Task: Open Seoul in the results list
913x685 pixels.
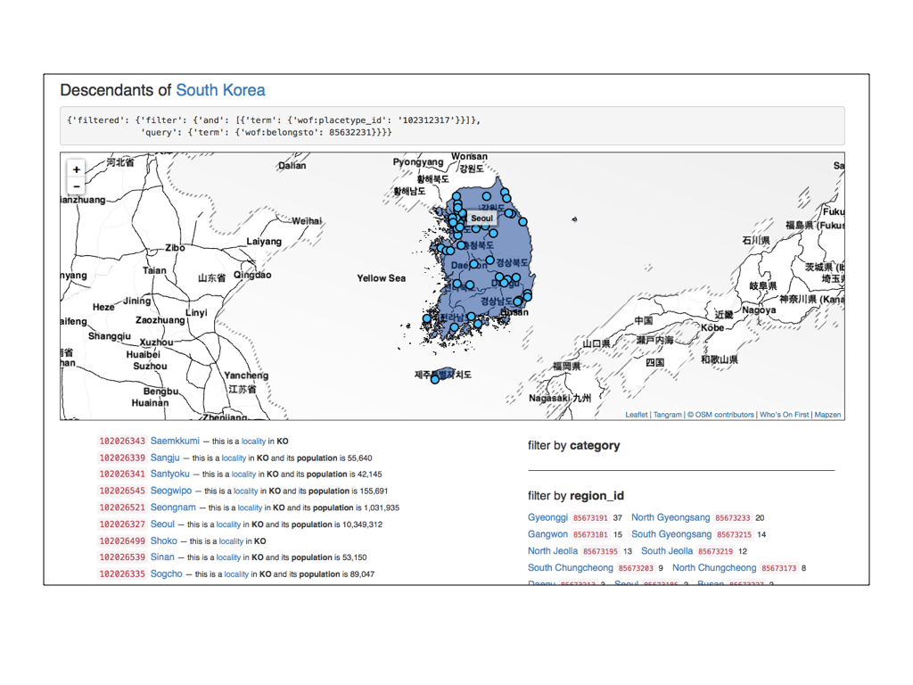Action: 162,524
